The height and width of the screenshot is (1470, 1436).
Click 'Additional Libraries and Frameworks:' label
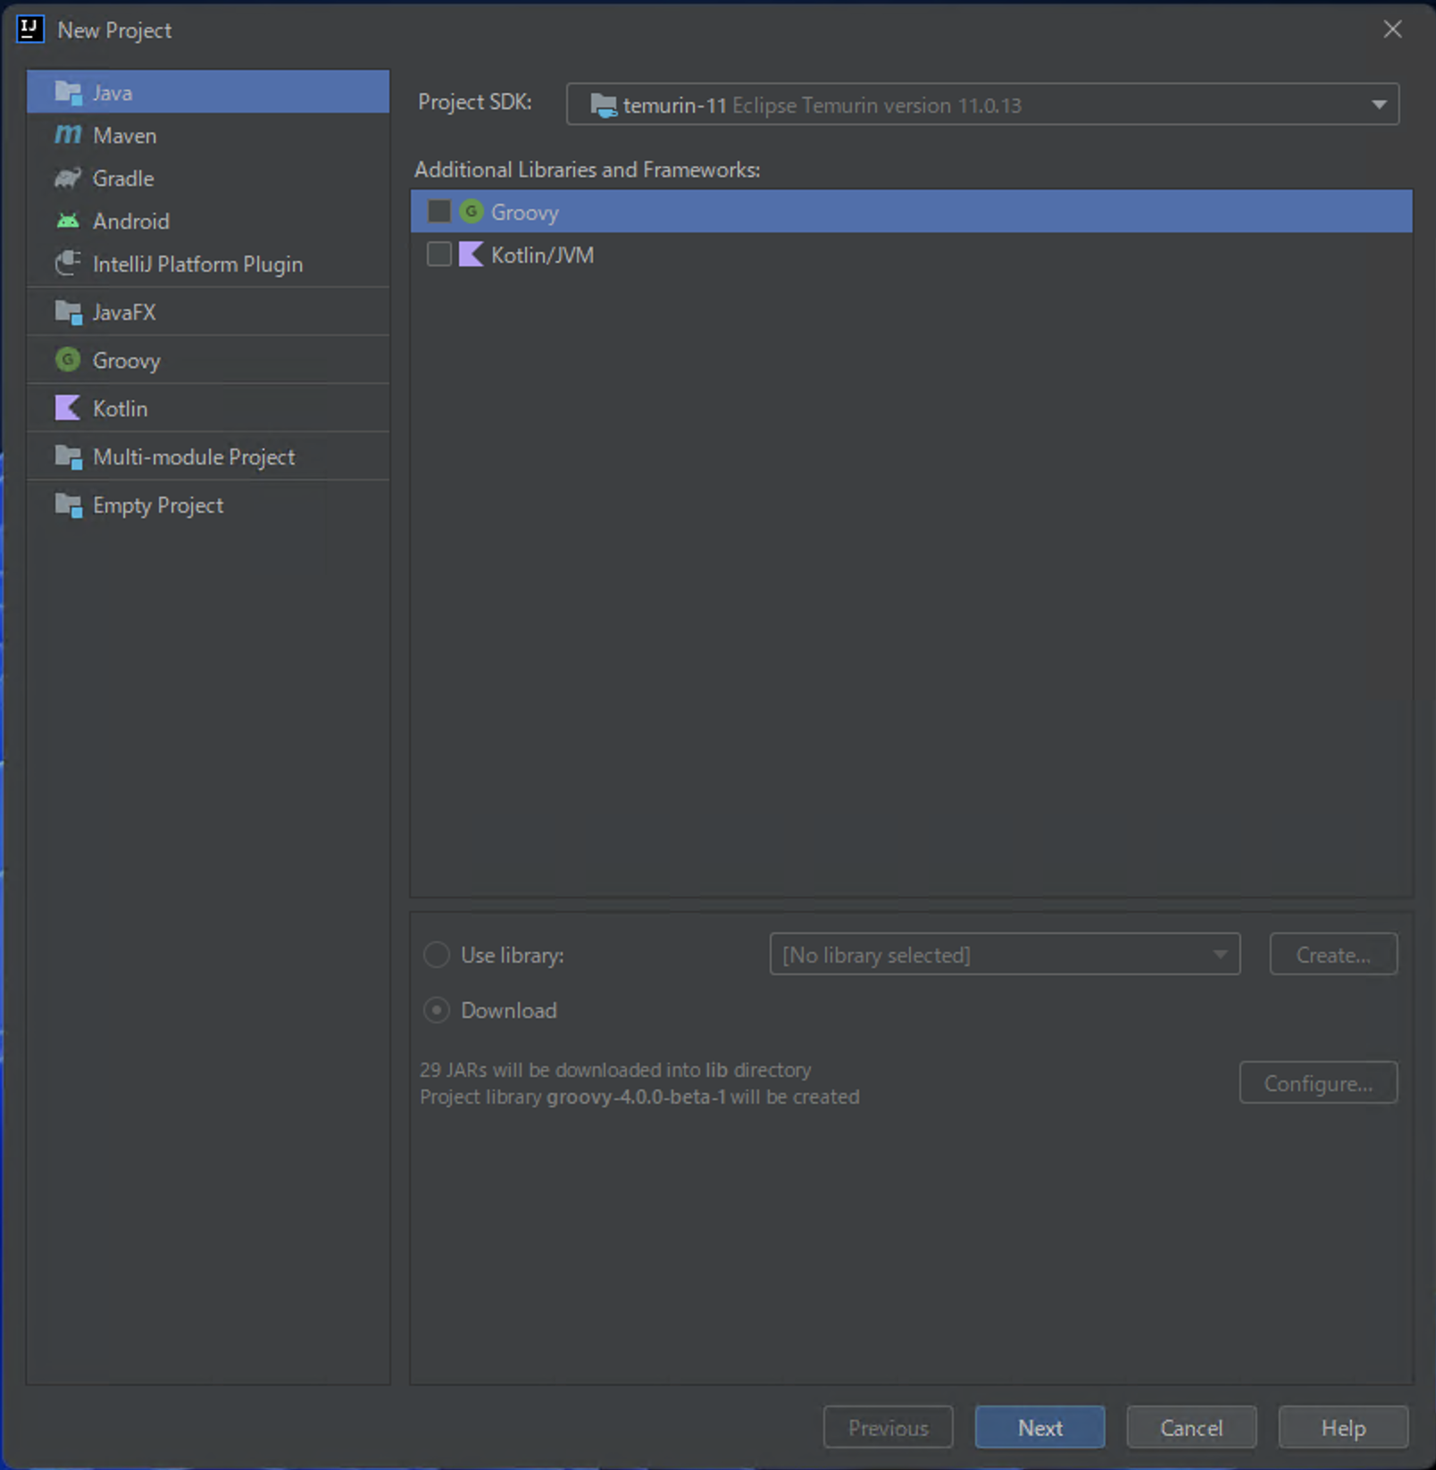[x=588, y=170]
